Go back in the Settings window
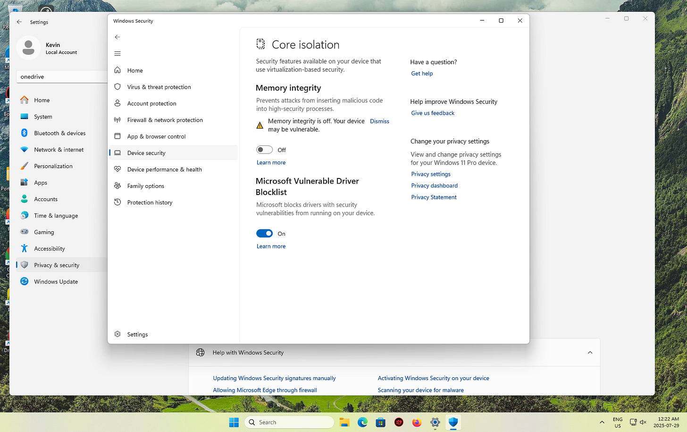Image resolution: width=687 pixels, height=432 pixels. pyautogui.click(x=19, y=22)
